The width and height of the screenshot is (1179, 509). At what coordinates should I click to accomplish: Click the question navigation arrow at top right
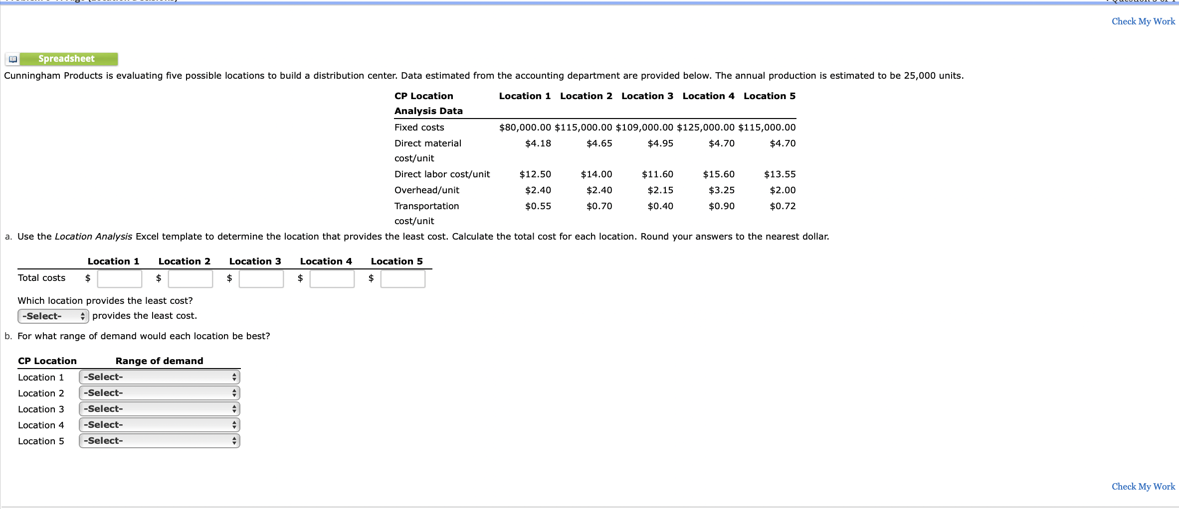tap(1109, 2)
